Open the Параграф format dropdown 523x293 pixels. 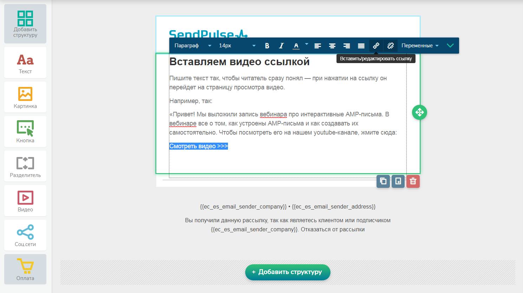pos(193,46)
